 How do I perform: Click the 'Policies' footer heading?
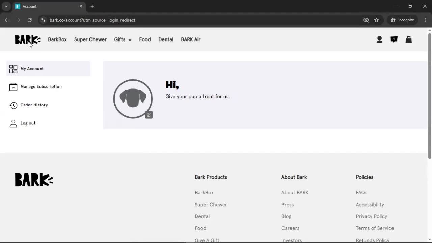(364, 177)
